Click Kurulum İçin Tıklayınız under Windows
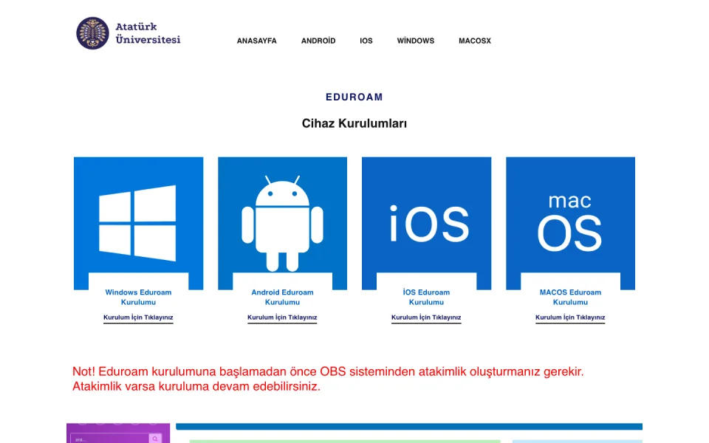The height and width of the screenshot is (443, 709). click(x=138, y=317)
